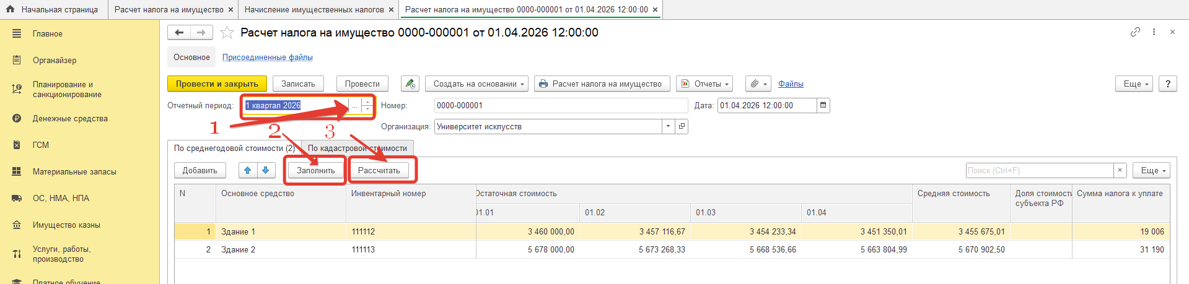Open the Начисление имущественных налогов tab
The image size is (1189, 284).
(x=314, y=9)
